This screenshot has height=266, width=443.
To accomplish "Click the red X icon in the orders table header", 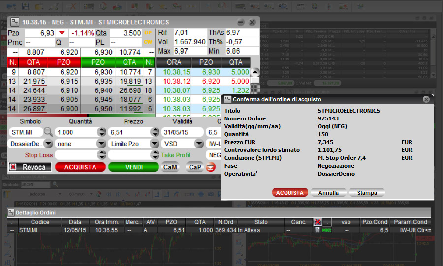I will [317, 222].
